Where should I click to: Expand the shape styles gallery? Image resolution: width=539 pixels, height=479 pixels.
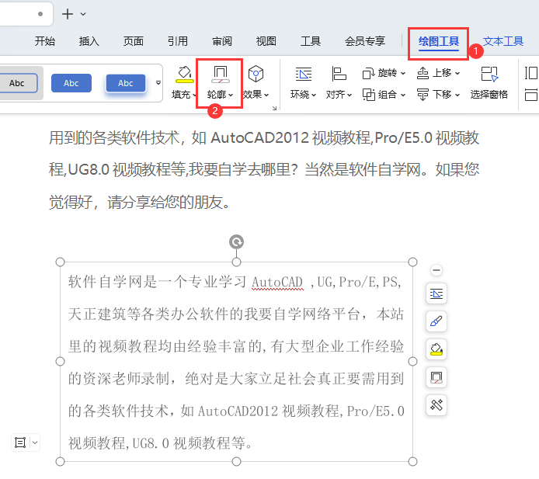tap(158, 83)
